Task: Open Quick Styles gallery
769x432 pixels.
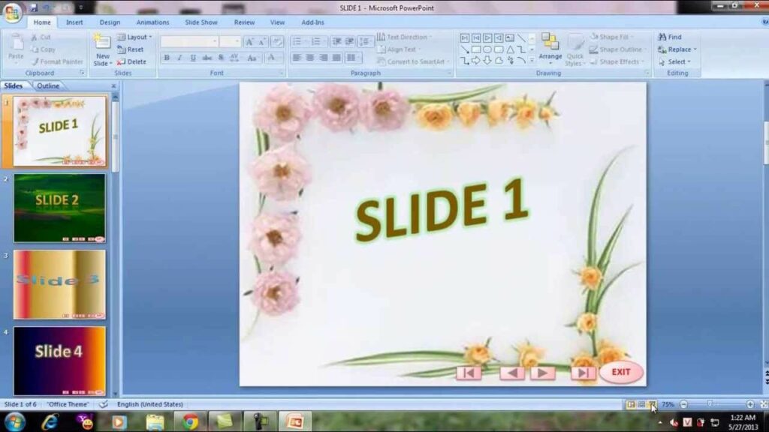Action: (574, 50)
